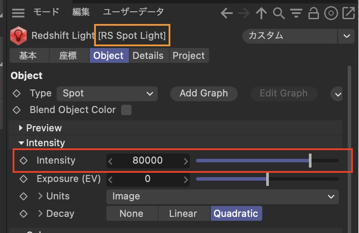This screenshot has width=359, height=233.
Task: Click the Exposure (EV) slider handle
Action: point(268,179)
